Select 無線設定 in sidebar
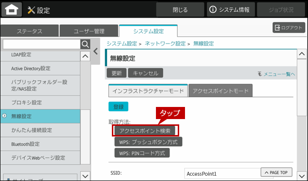308x181 pixels. (40, 116)
